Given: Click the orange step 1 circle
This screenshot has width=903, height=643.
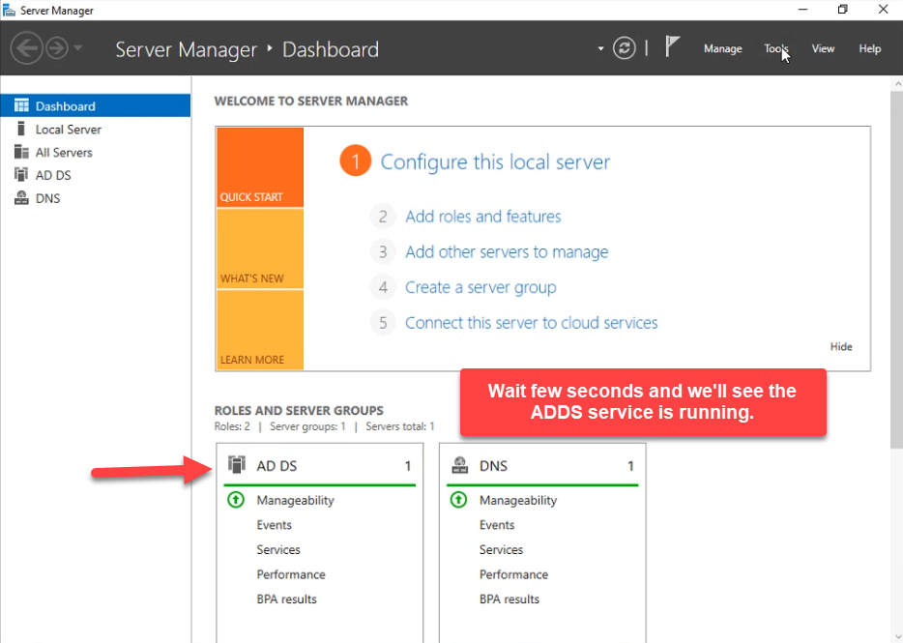Looking at the screenshot, I should click(356, 161).
